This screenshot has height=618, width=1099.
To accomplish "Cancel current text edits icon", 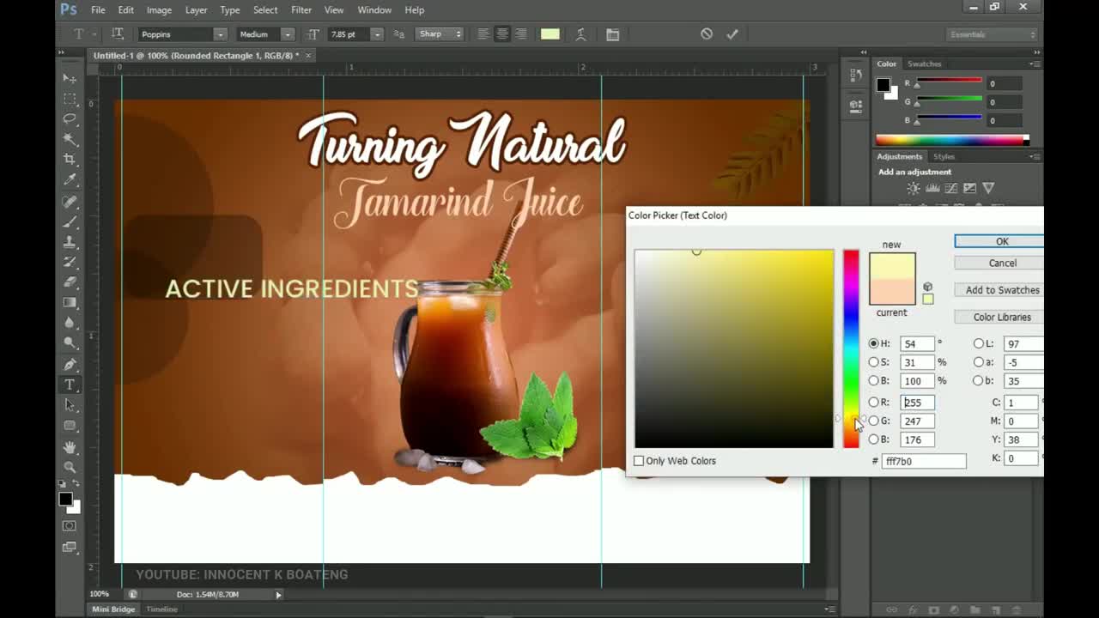I will point(706,34).
